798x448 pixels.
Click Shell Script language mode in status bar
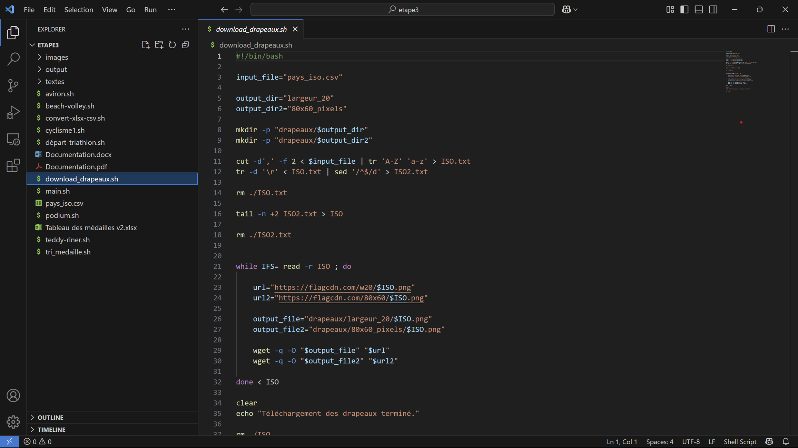[x=740, y=441]
